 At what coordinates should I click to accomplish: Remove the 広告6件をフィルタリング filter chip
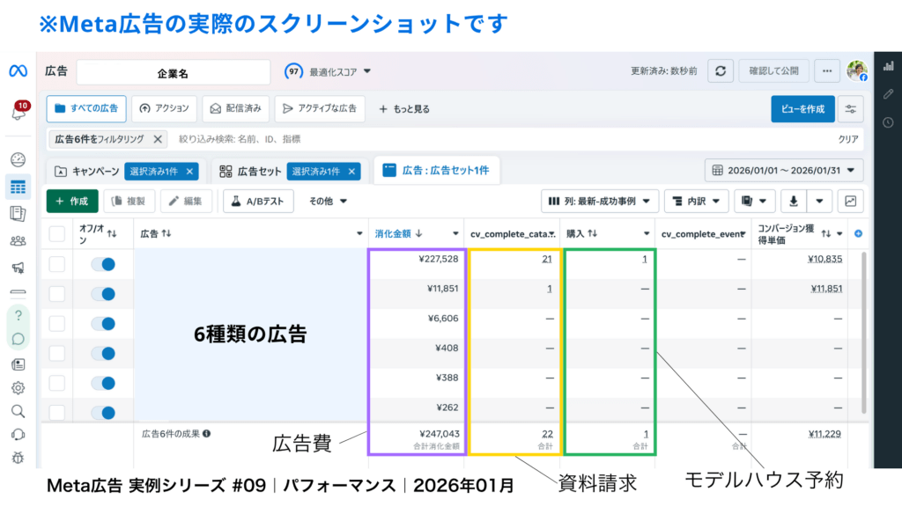(x=158, y=139)
